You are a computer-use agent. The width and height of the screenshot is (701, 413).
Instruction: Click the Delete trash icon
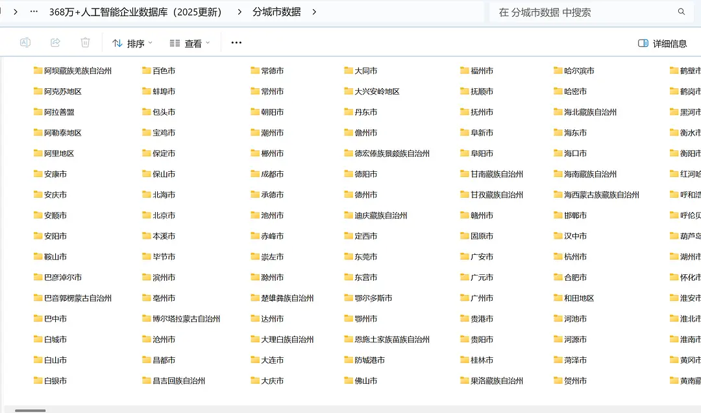[85, 42]
